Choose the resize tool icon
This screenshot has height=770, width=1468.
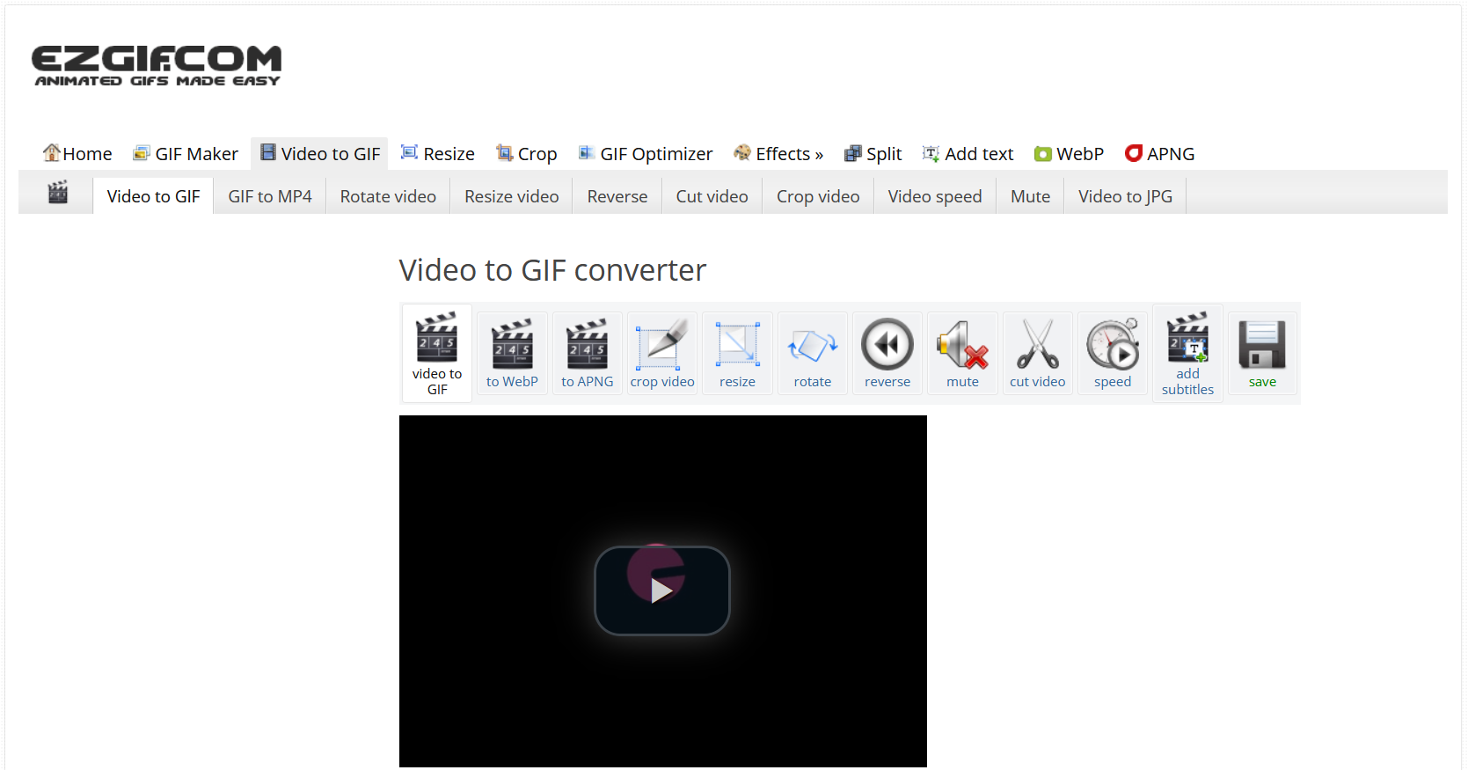coord(737,345)
